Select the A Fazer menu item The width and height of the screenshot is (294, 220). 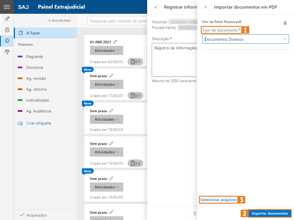[46, 33]
